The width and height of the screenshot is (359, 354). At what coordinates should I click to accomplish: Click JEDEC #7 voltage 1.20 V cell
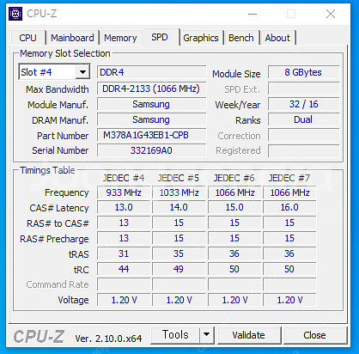click(x=289, y=300)
